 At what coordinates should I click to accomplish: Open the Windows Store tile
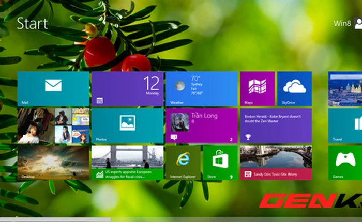point(220,163)
